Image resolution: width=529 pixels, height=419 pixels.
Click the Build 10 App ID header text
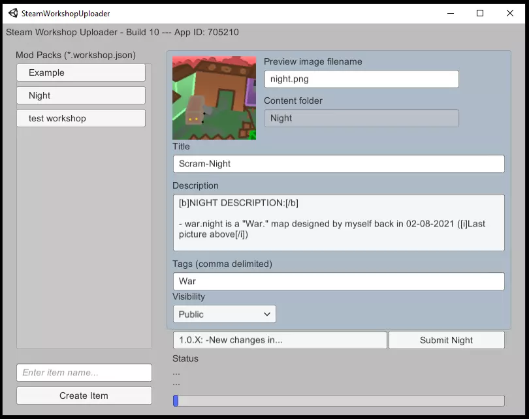click(x=123, y=33)
